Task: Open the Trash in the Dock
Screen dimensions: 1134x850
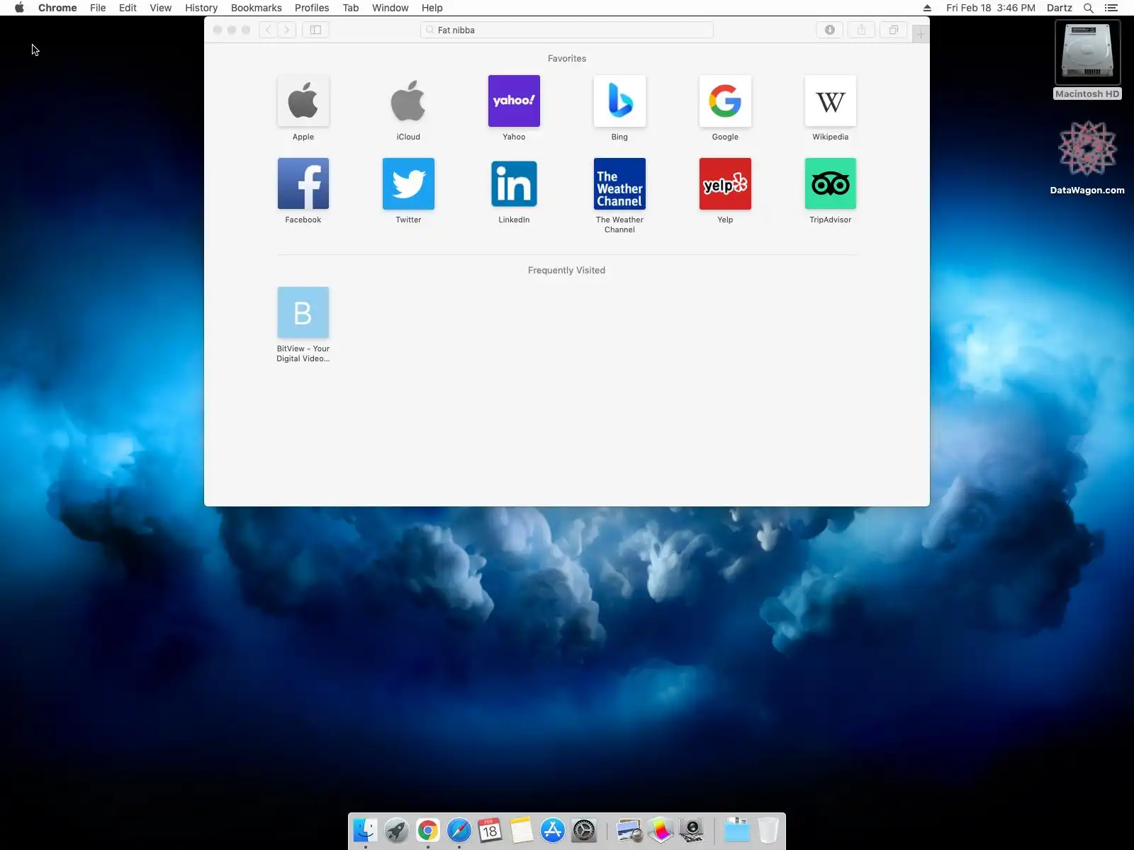Action: pyautogui.click(x=768, y=830)
